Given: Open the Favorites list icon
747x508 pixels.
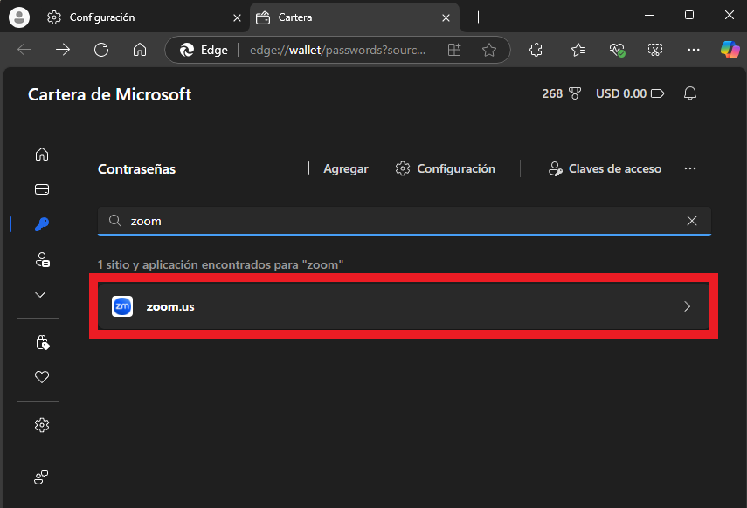Looking at the screenshot, I should (x=578, y=50).
